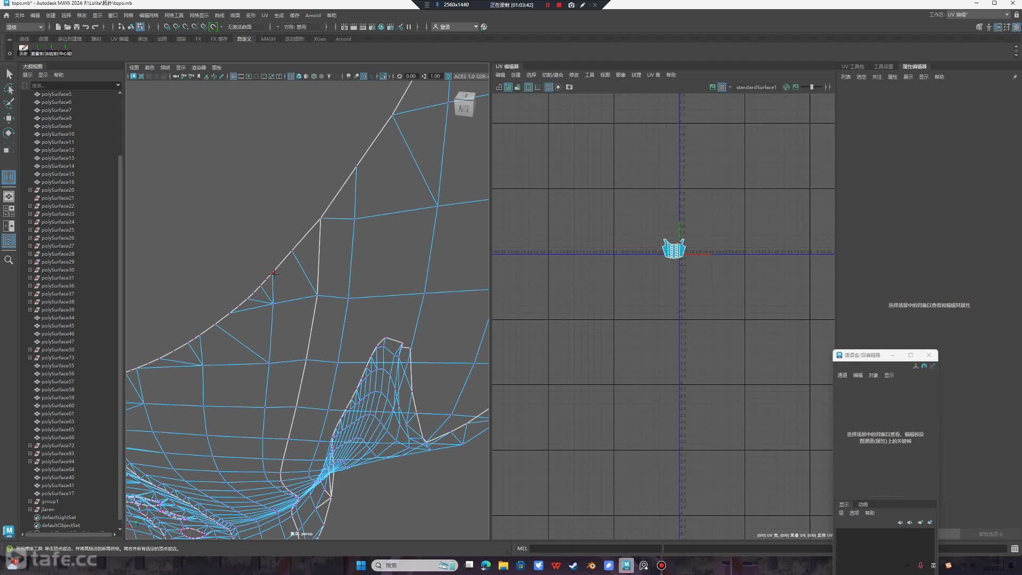1022x575 pixels.
Task: Select polySurface39 in the outliner
Action: [x=58, y=310]
